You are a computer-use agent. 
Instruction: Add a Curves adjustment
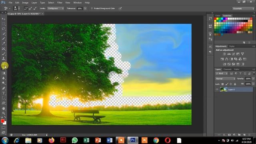click(234, 54)
